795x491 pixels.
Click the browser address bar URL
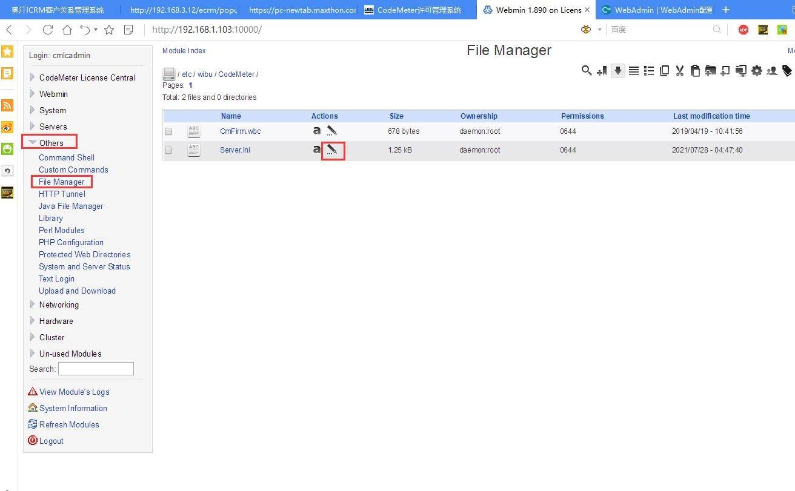tap(207, 30)
